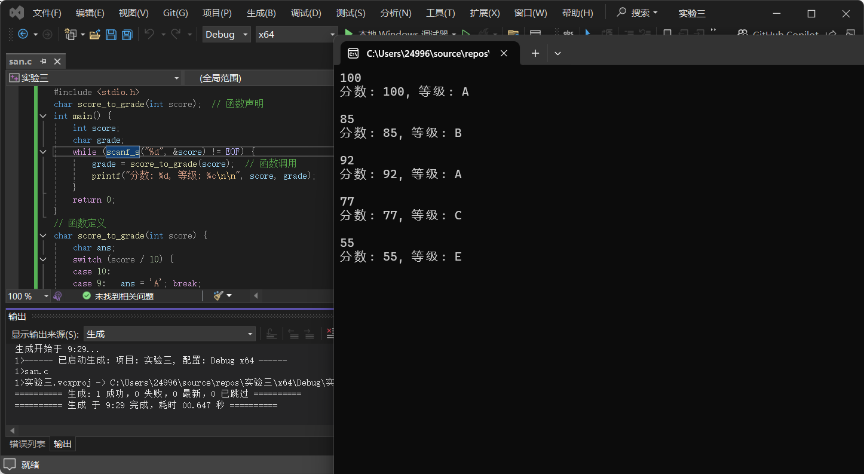The width and height of the screenshot is (864, 474).
Task: Open the terminal tab dropdown chevron
Action: coord(557,53)
